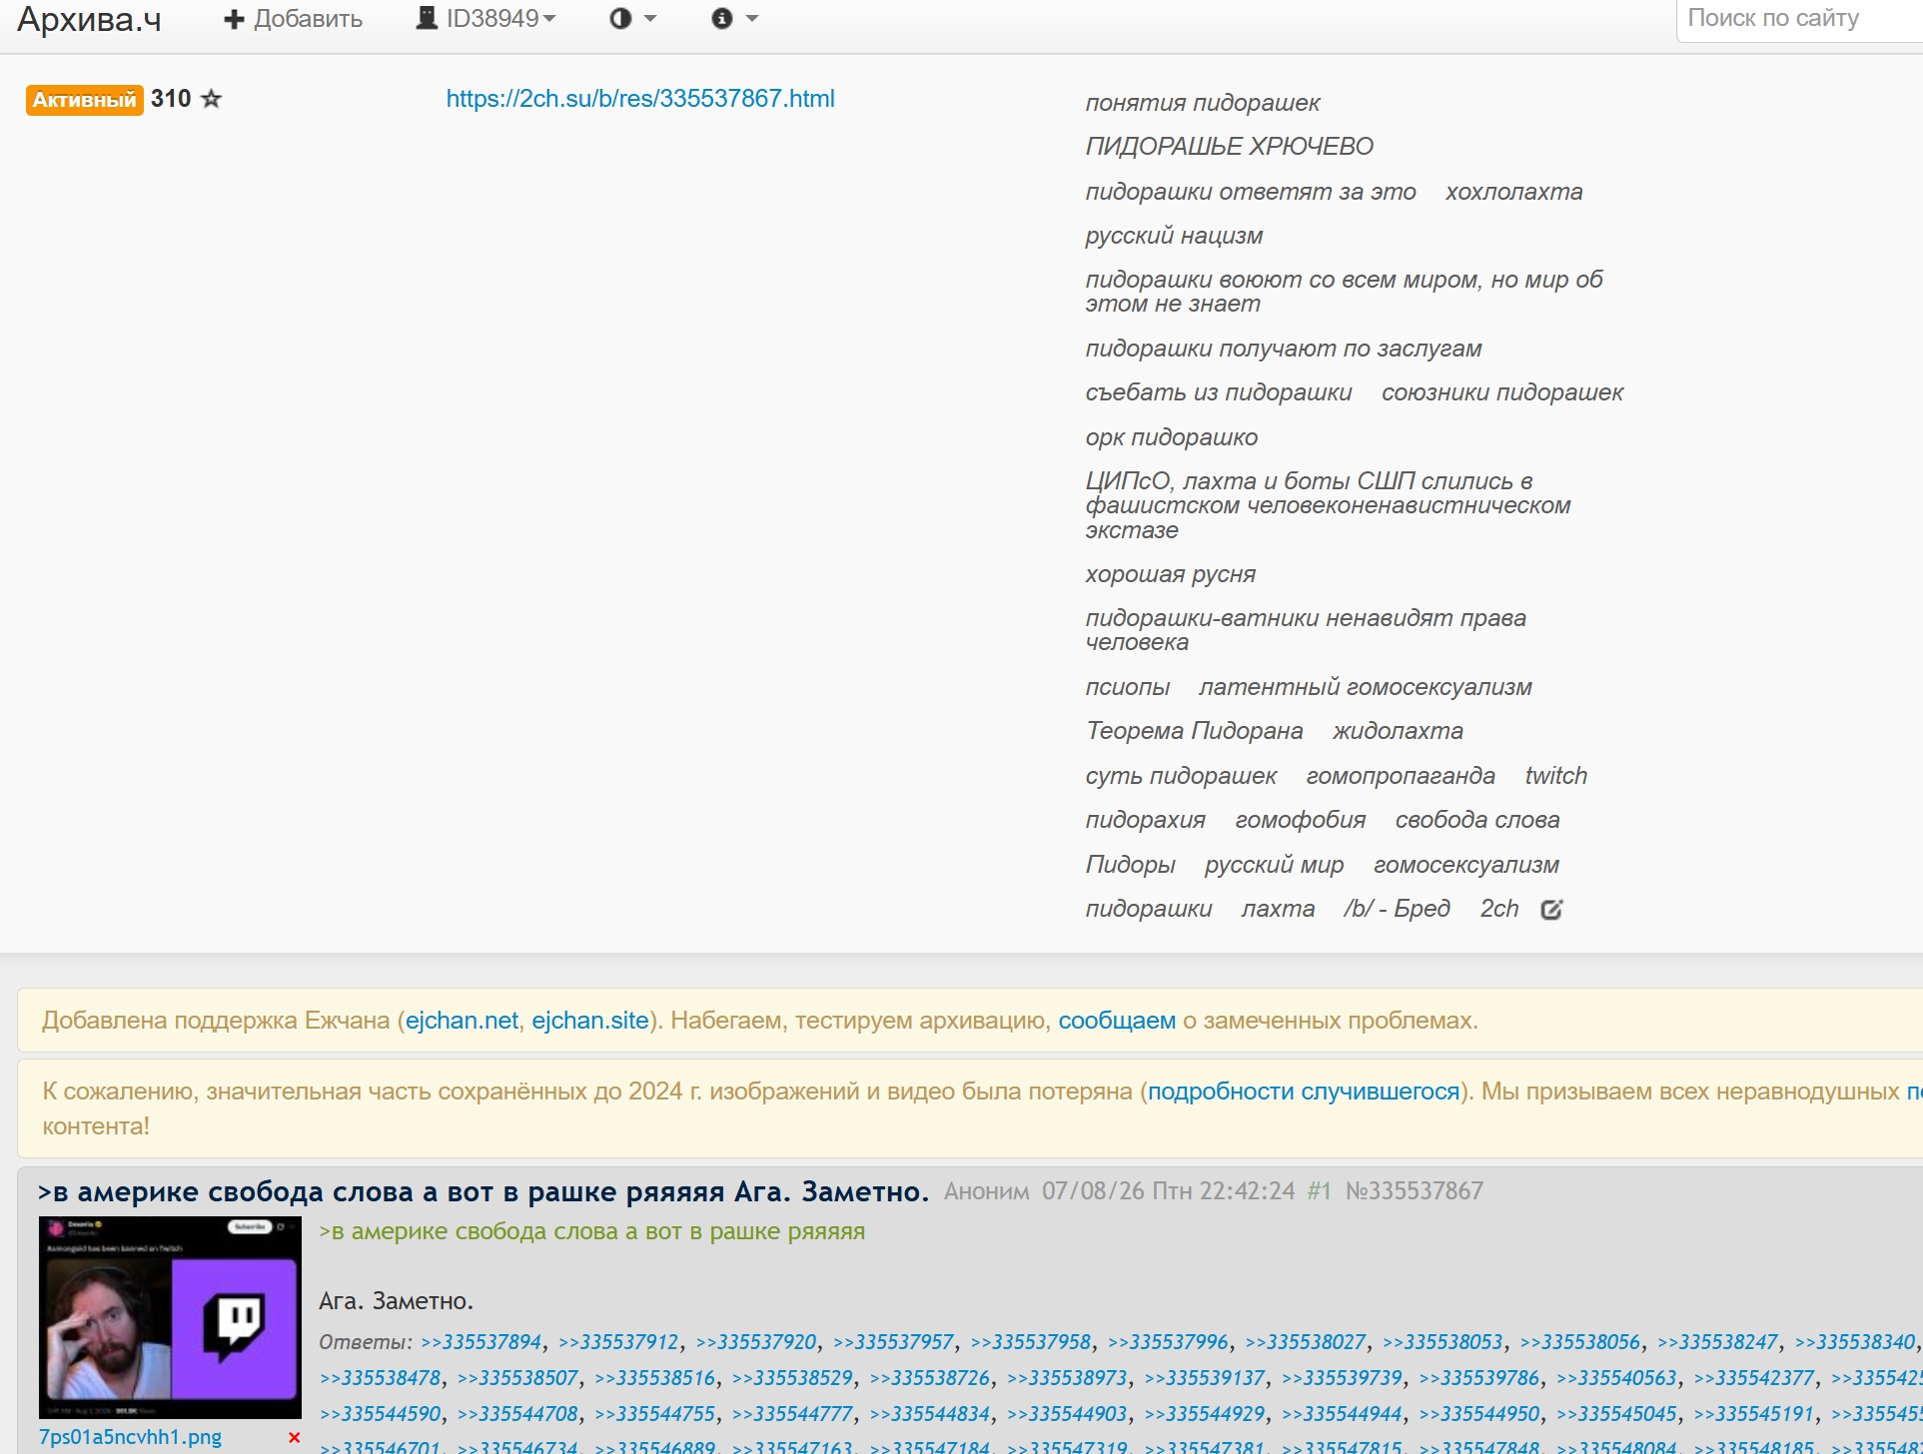This screenshot has width=1923, height=1454.
Task: Open the ejchan.net link
Action: point(462,1021)
